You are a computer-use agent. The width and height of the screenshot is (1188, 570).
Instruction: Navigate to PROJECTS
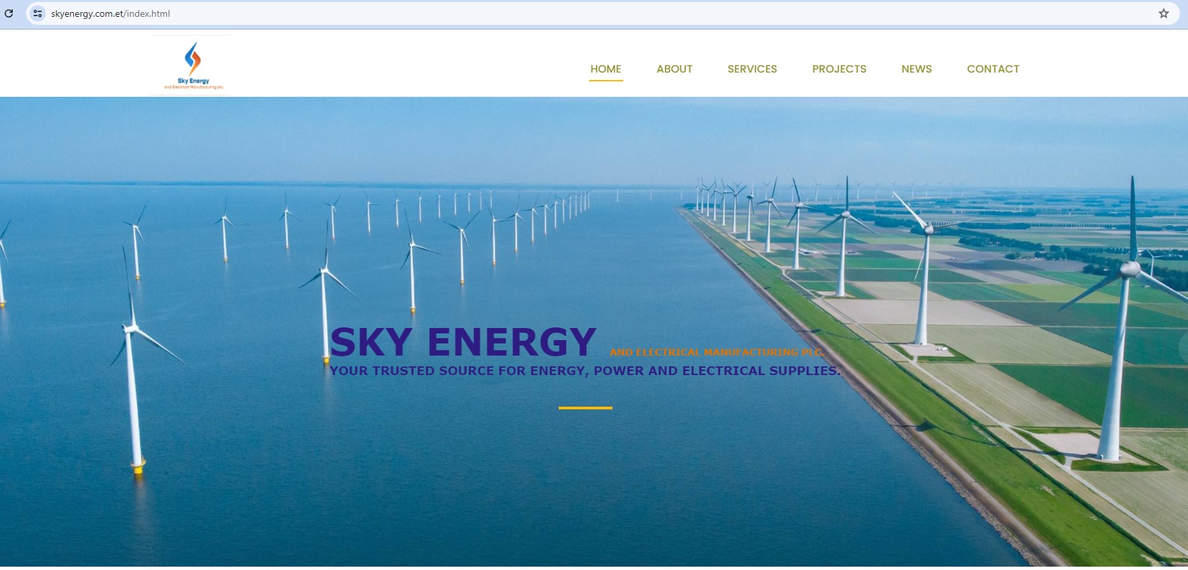pyautogui.click(x=839, y=69)
